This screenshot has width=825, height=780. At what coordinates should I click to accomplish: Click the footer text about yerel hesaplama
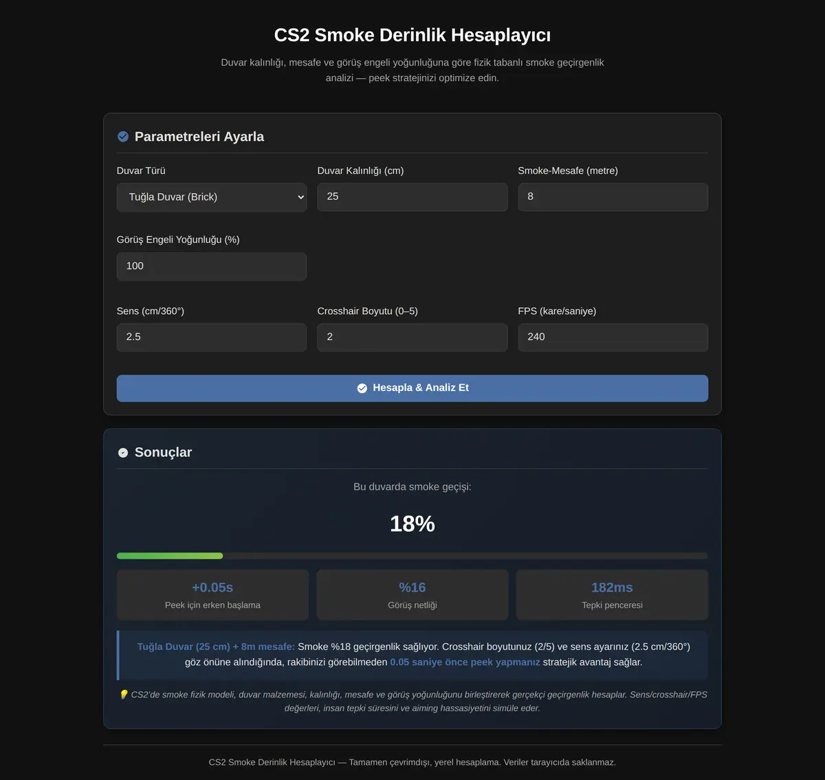click(412, 762)
